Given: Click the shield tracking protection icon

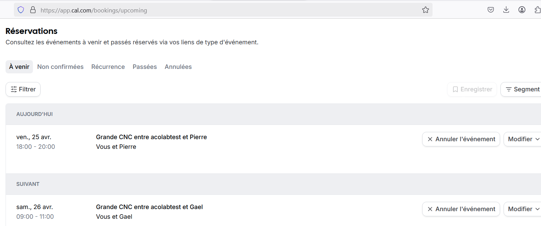Looking at the screenshot, I should pyautogui.click(x=21, y=10).
